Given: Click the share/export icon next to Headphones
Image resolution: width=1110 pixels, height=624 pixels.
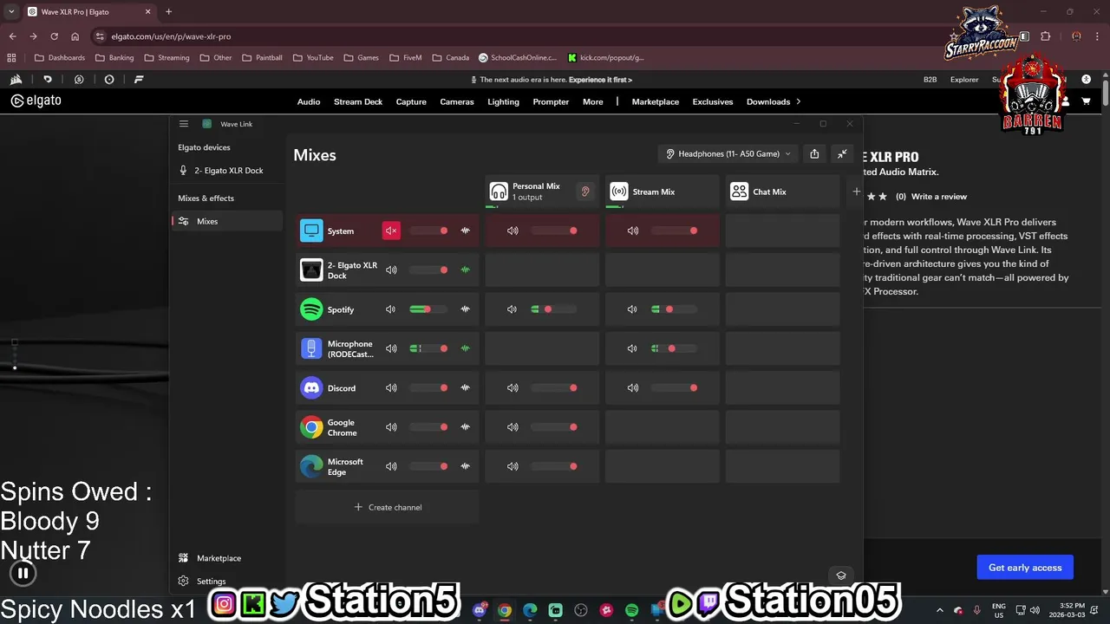Looking at the screenshot, I should (x=814, y=153).
